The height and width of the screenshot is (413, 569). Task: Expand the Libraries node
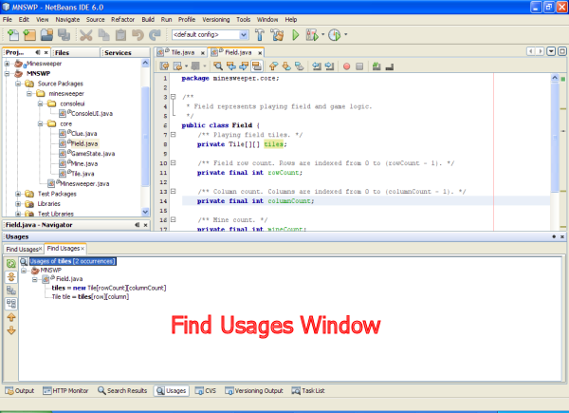18,204
